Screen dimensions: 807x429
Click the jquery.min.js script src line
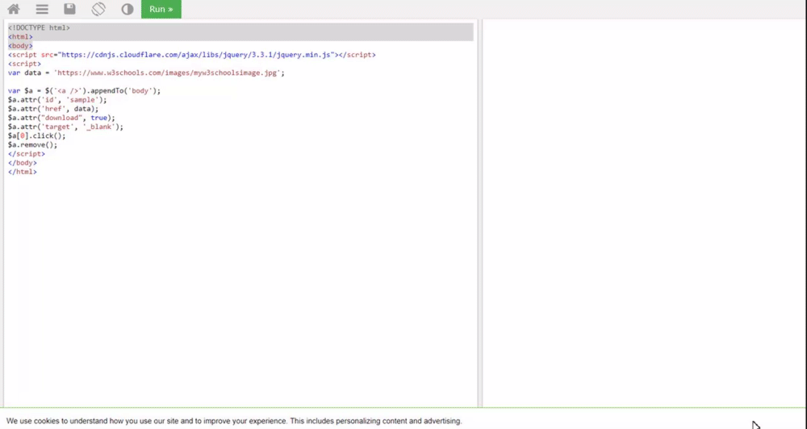pyautogui.click(x=192, y=55)
